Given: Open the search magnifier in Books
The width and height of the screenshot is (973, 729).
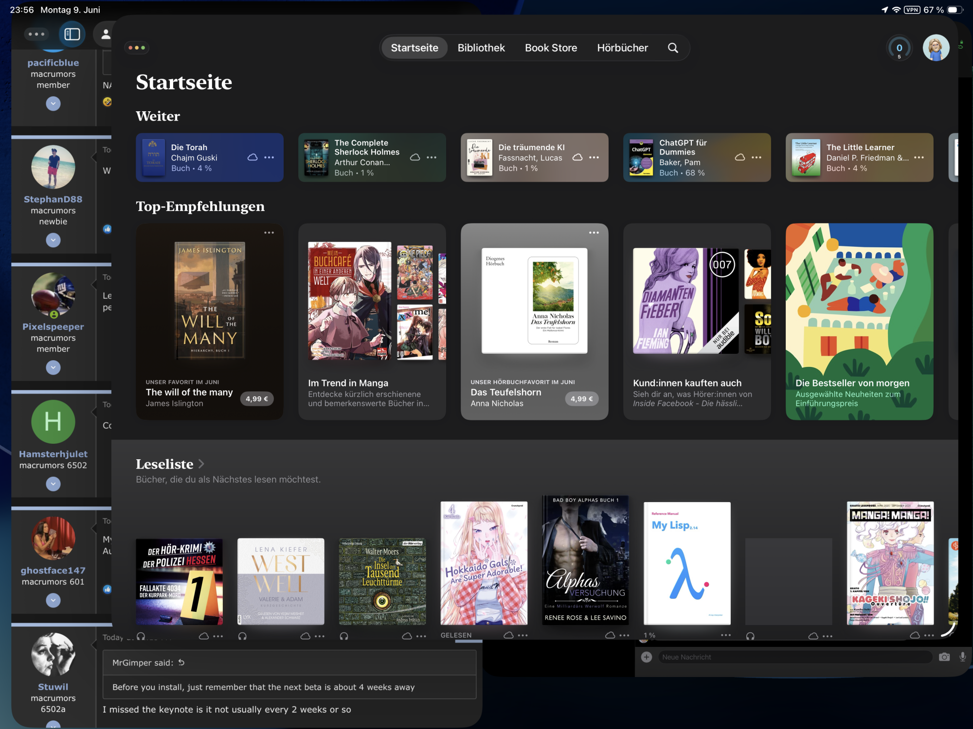Looking at the screenshot, I should [673, 48].
